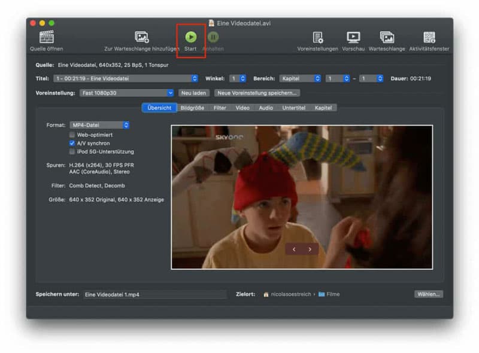Open the Video tab
This screenshot has width=479, height=353.
pos(242,108)
